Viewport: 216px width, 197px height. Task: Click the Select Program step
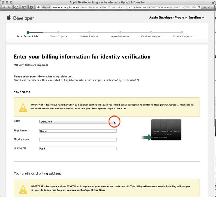coord(58,36)
